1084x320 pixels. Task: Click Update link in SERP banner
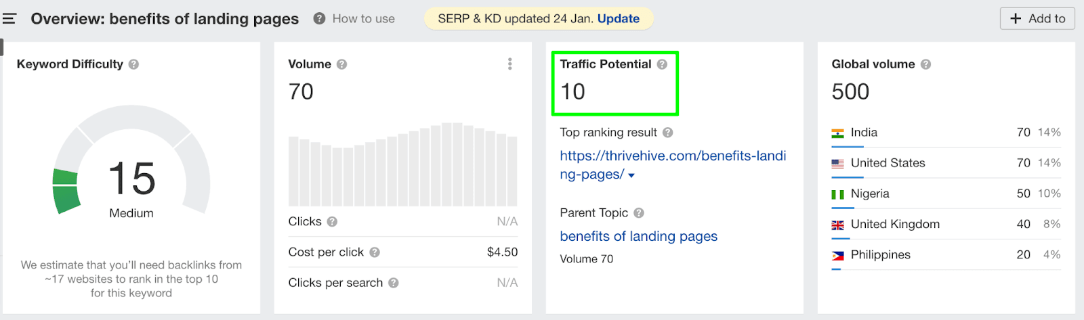point(618,19)
